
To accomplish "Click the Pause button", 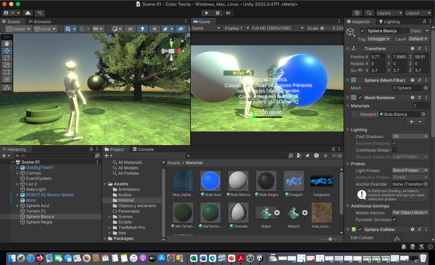I will 217,13.
